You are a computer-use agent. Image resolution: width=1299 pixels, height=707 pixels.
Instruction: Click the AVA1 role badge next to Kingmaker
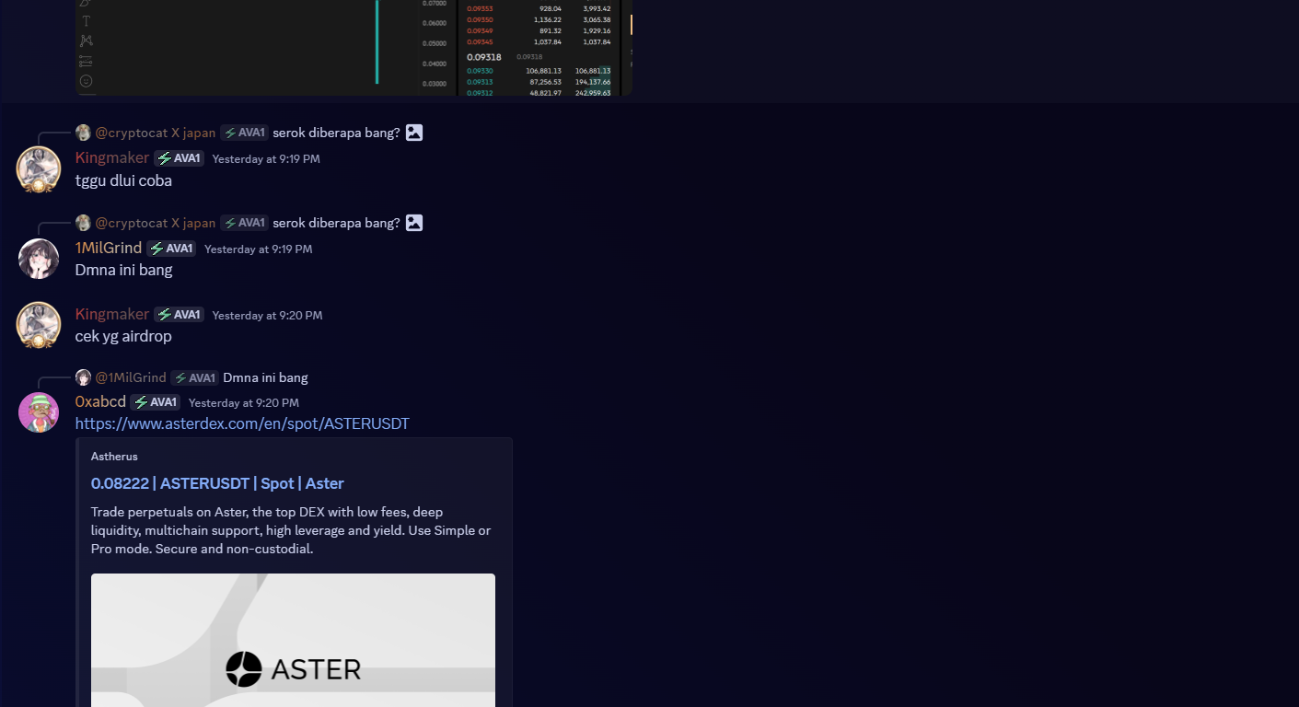tap(179, 157)
